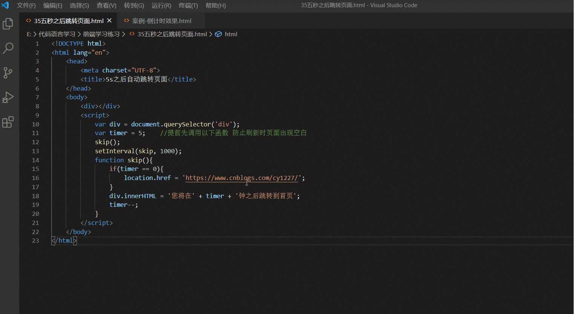Click the comment '//提前先调用以下函数' on line 11
This screenshot has width=574, height=314.
tap(194, 133)
